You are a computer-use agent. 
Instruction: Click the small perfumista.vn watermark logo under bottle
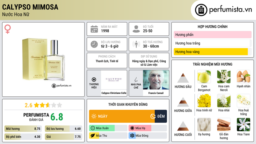(x=61, y=85)
